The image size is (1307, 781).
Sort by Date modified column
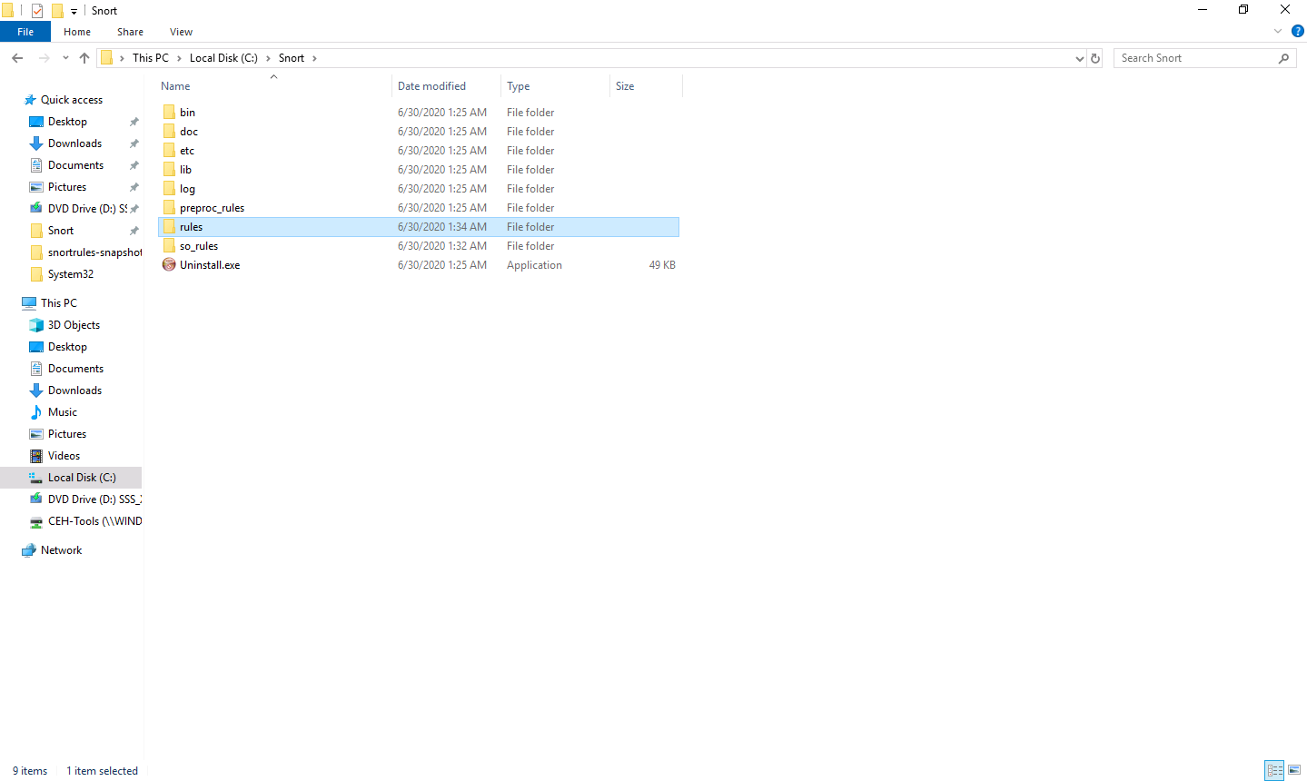point(431,86)
